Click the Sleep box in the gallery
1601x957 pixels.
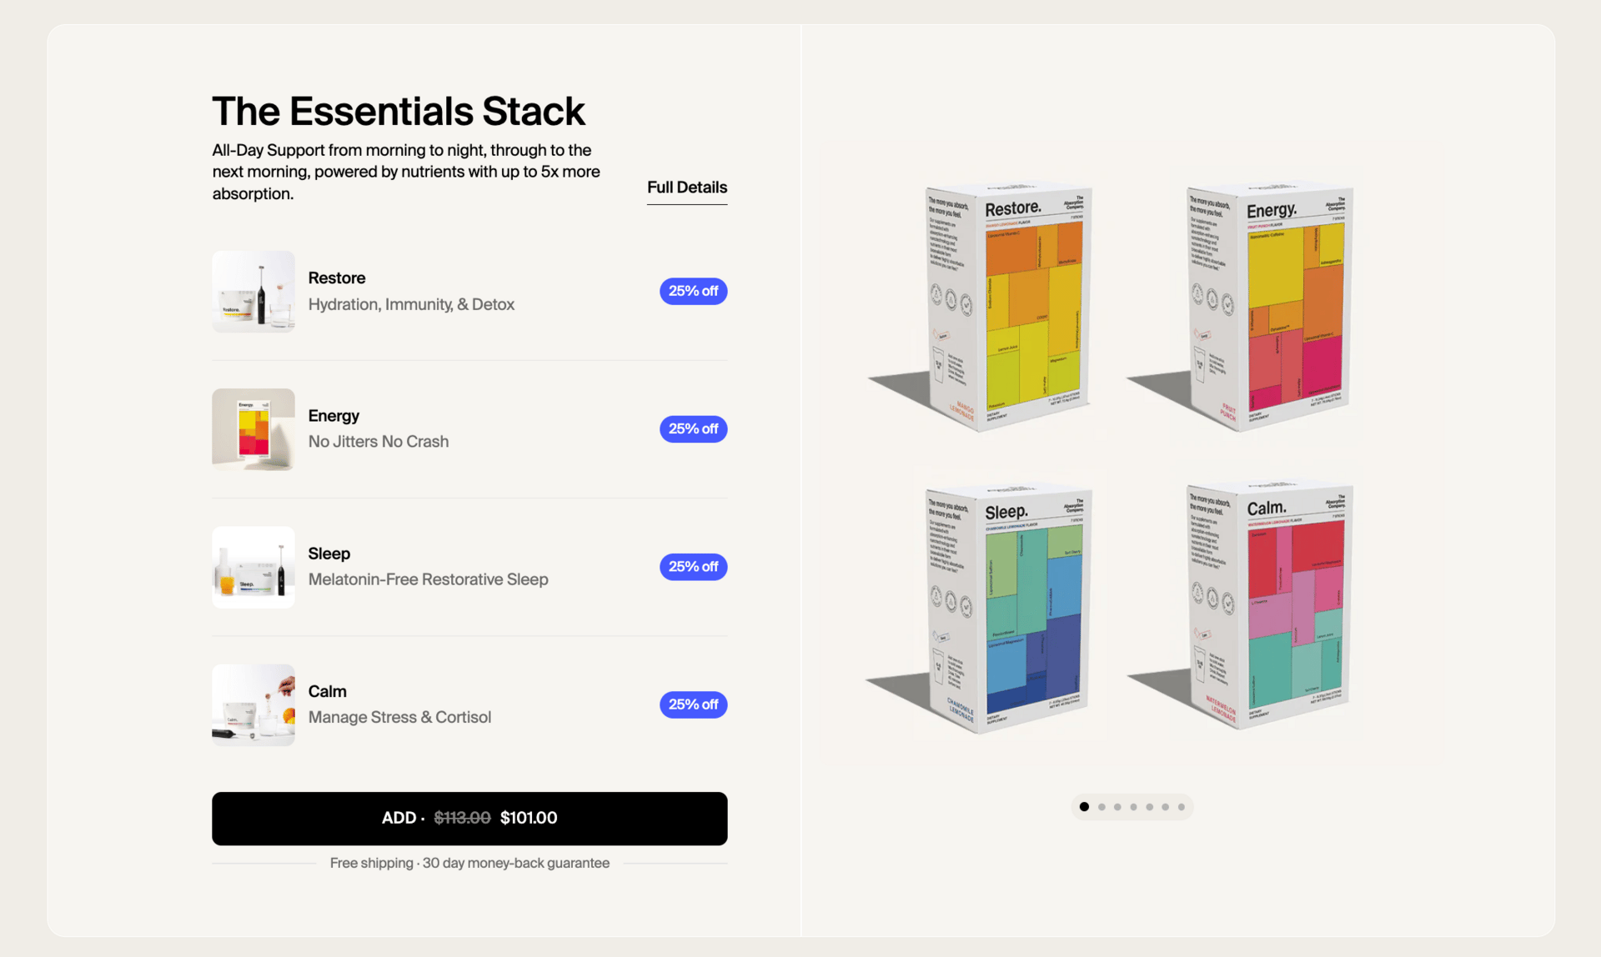1009,609
